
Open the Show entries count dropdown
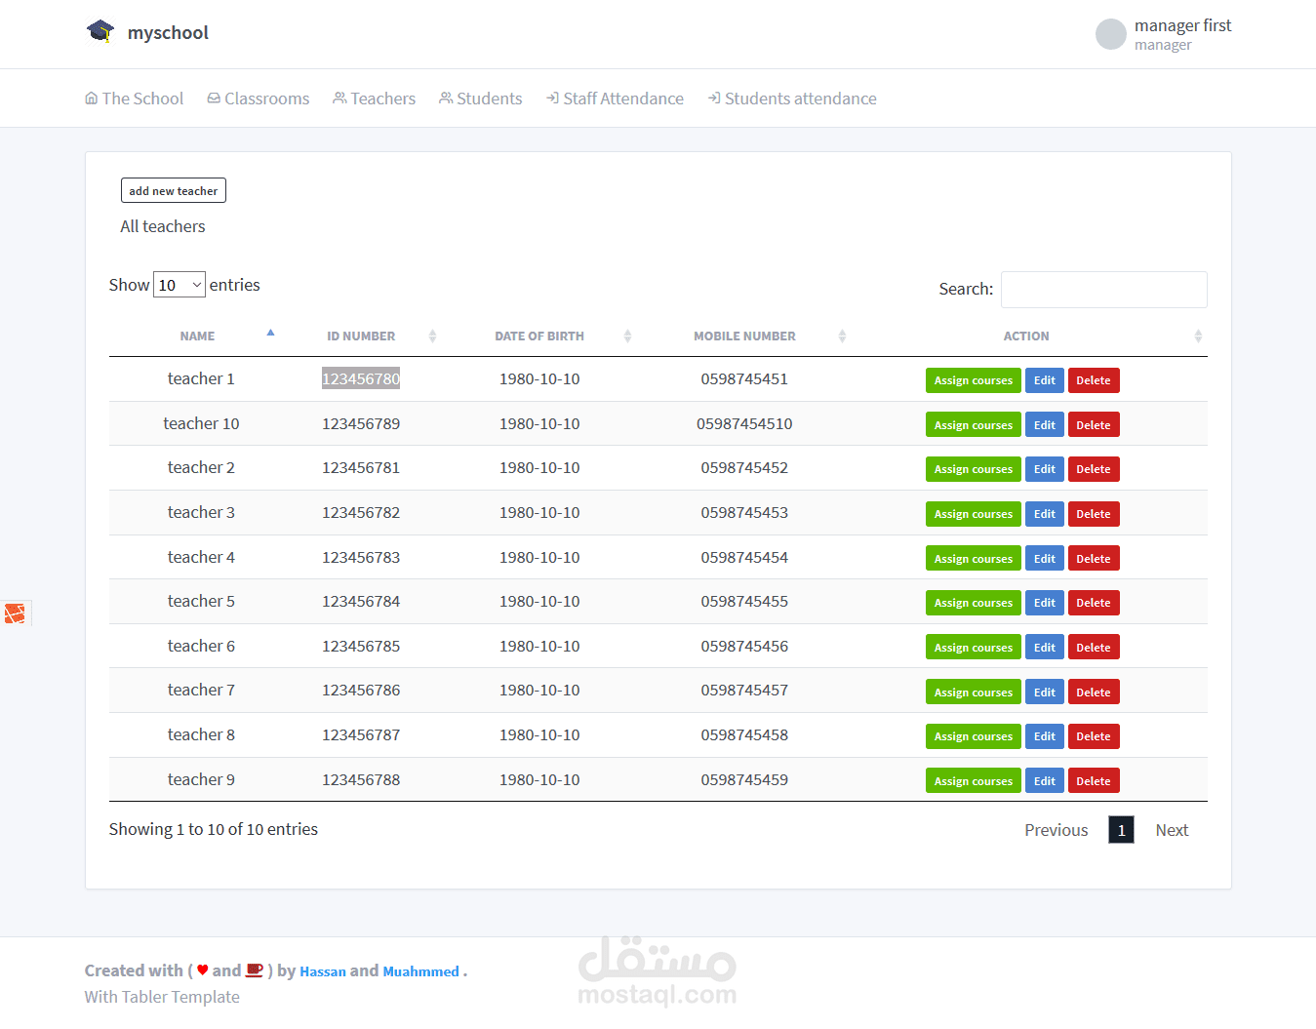(179, 285)
